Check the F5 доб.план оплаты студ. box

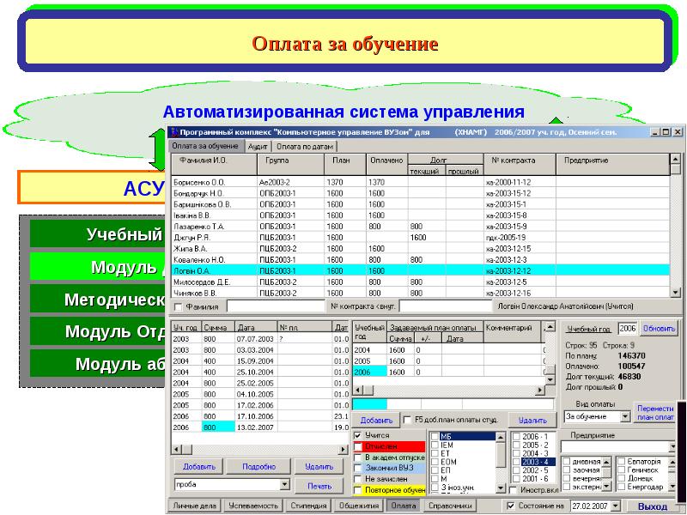407,421
